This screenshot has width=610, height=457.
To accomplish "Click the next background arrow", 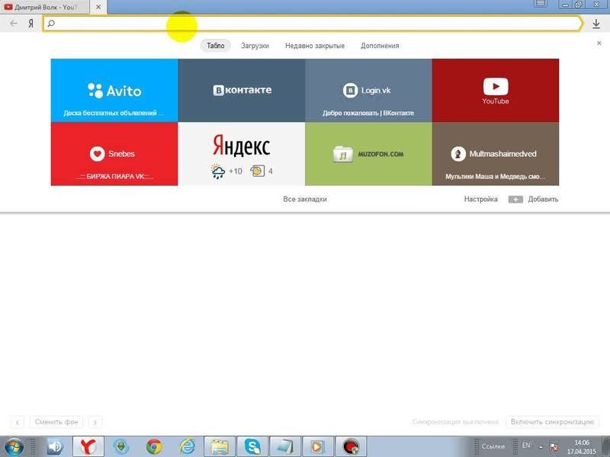I will [x=95, y=422].
